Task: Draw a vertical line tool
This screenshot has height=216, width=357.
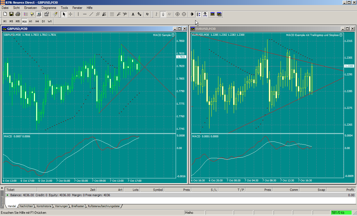Action: click(x=78, y=14)
